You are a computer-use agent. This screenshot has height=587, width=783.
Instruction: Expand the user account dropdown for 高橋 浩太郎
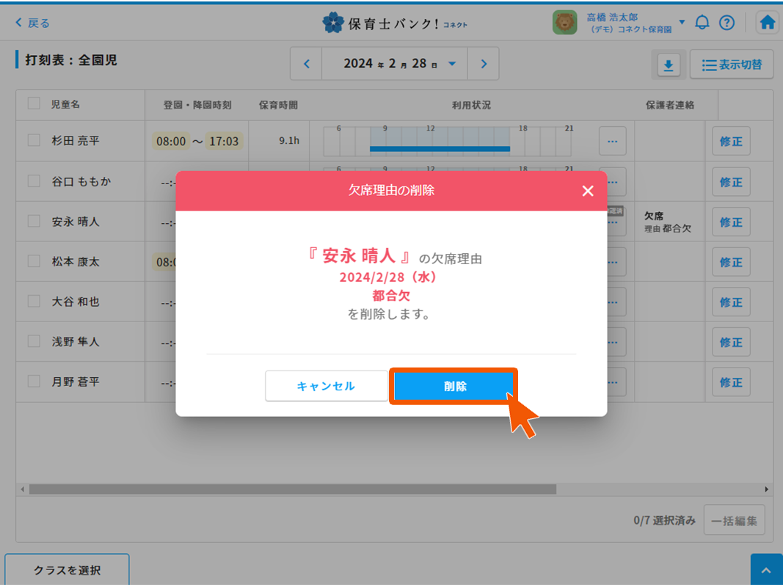point(682,22)
